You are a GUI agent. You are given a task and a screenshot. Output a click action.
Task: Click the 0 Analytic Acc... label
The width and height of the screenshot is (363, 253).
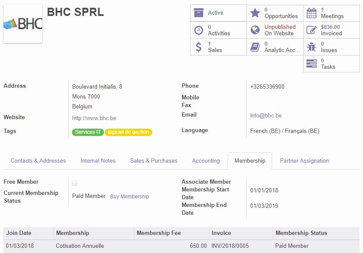tap(282, 47)
